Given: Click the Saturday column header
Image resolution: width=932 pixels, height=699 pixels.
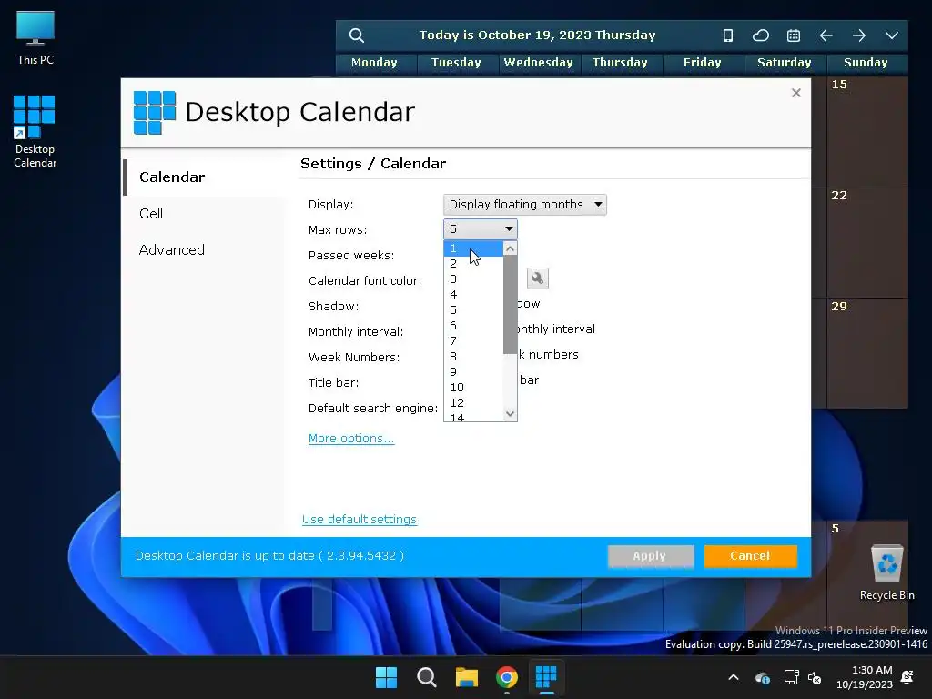Looking at the screenshot, I should (x=784, y=63).
